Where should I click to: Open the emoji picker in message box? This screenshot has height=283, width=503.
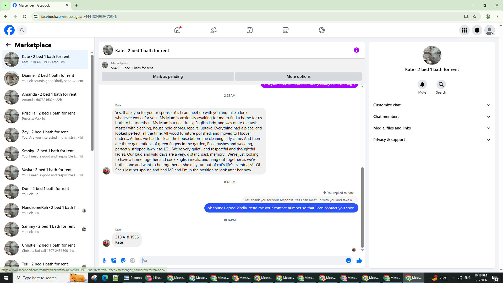[x=348, y=260]
